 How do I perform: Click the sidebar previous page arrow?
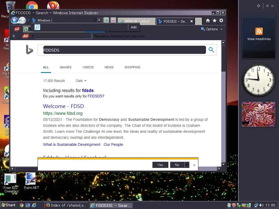(x=267, y=6)
